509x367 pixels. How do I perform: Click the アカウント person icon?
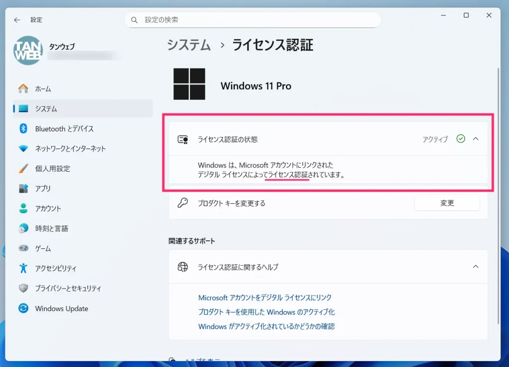coord(23,209)
